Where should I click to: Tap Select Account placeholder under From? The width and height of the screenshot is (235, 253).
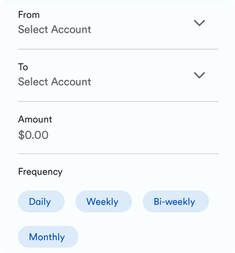pos(55,29)
